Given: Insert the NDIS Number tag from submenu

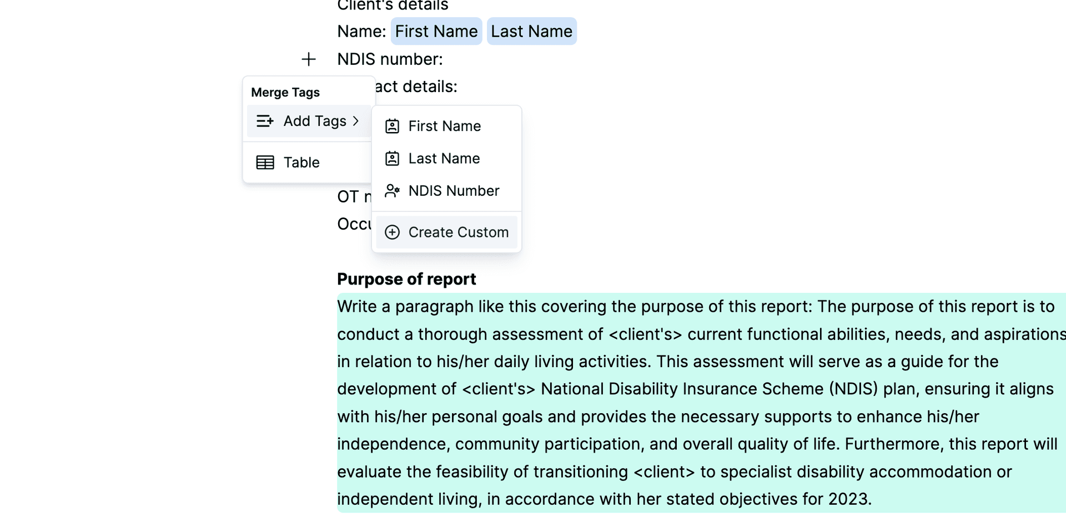Looking at the screenshot, I should point(454,191).
